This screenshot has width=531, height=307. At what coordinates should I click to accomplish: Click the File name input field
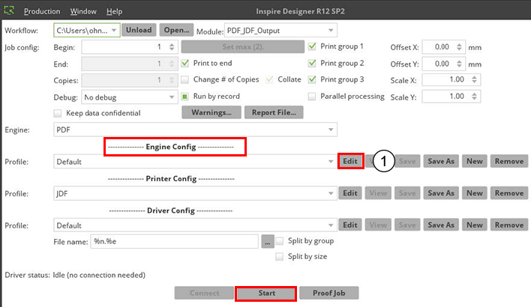(174, 241)
